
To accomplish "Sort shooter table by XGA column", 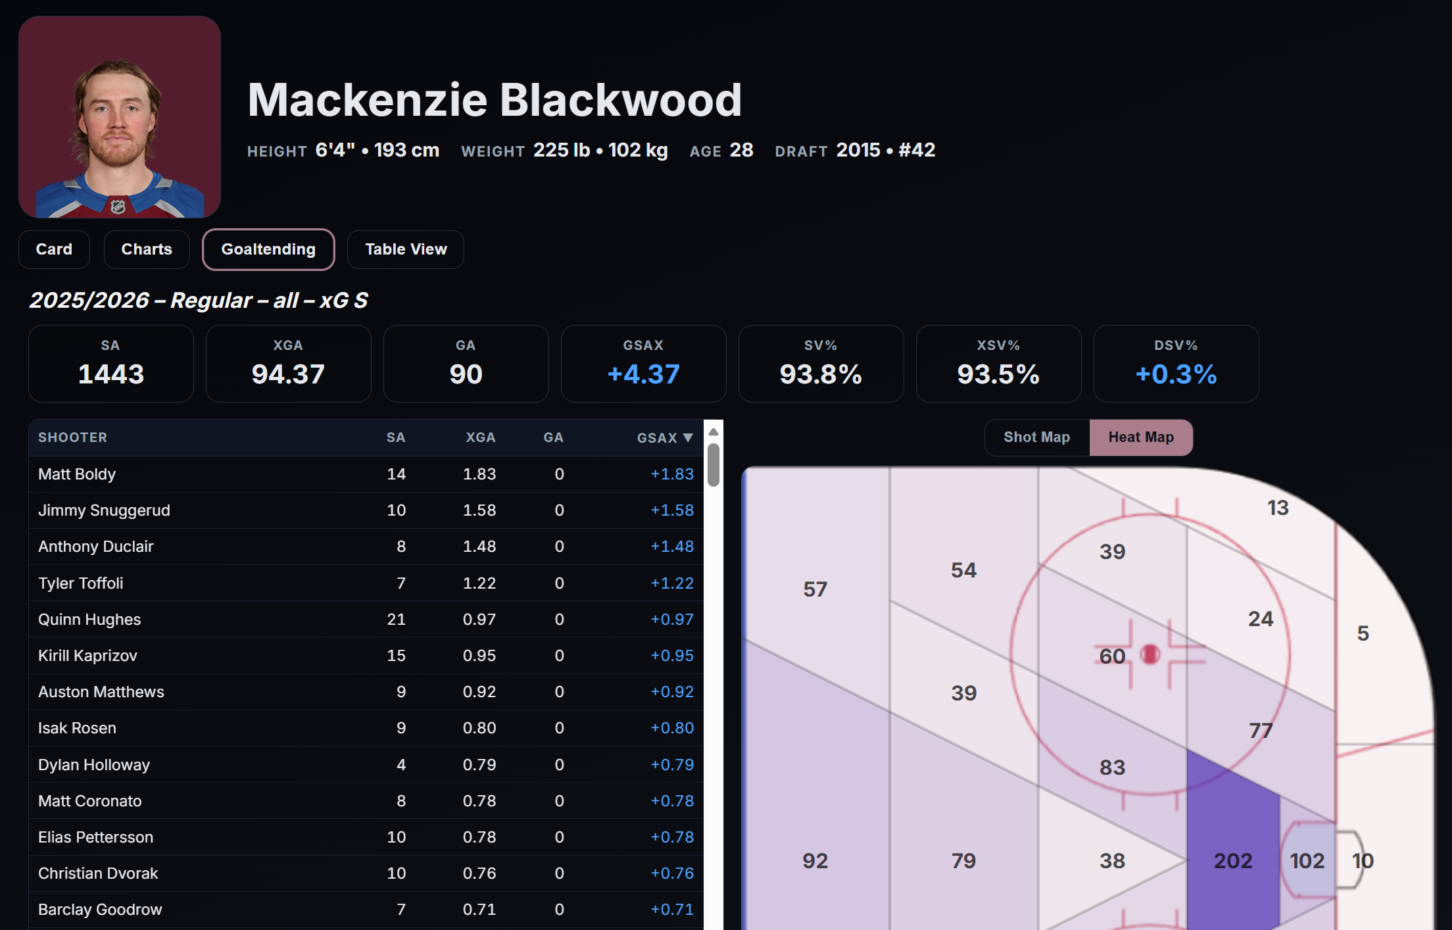I will 480,438.
